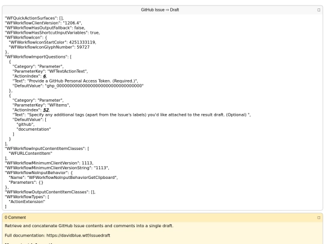Collapse the 0 Comment panel toggle icon
The height and width of the screenshot is (244, 325).
tap(318, 217)
